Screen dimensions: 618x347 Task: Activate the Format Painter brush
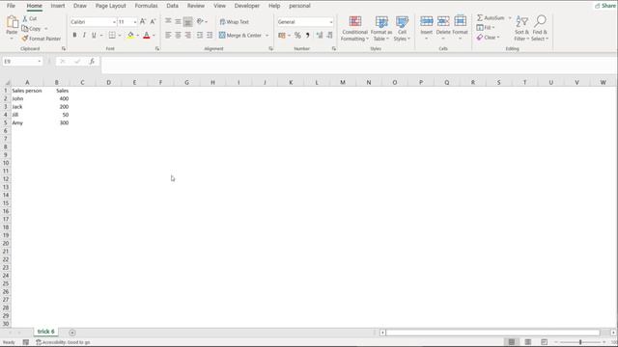pyautogui.click(x=25, y=39)
